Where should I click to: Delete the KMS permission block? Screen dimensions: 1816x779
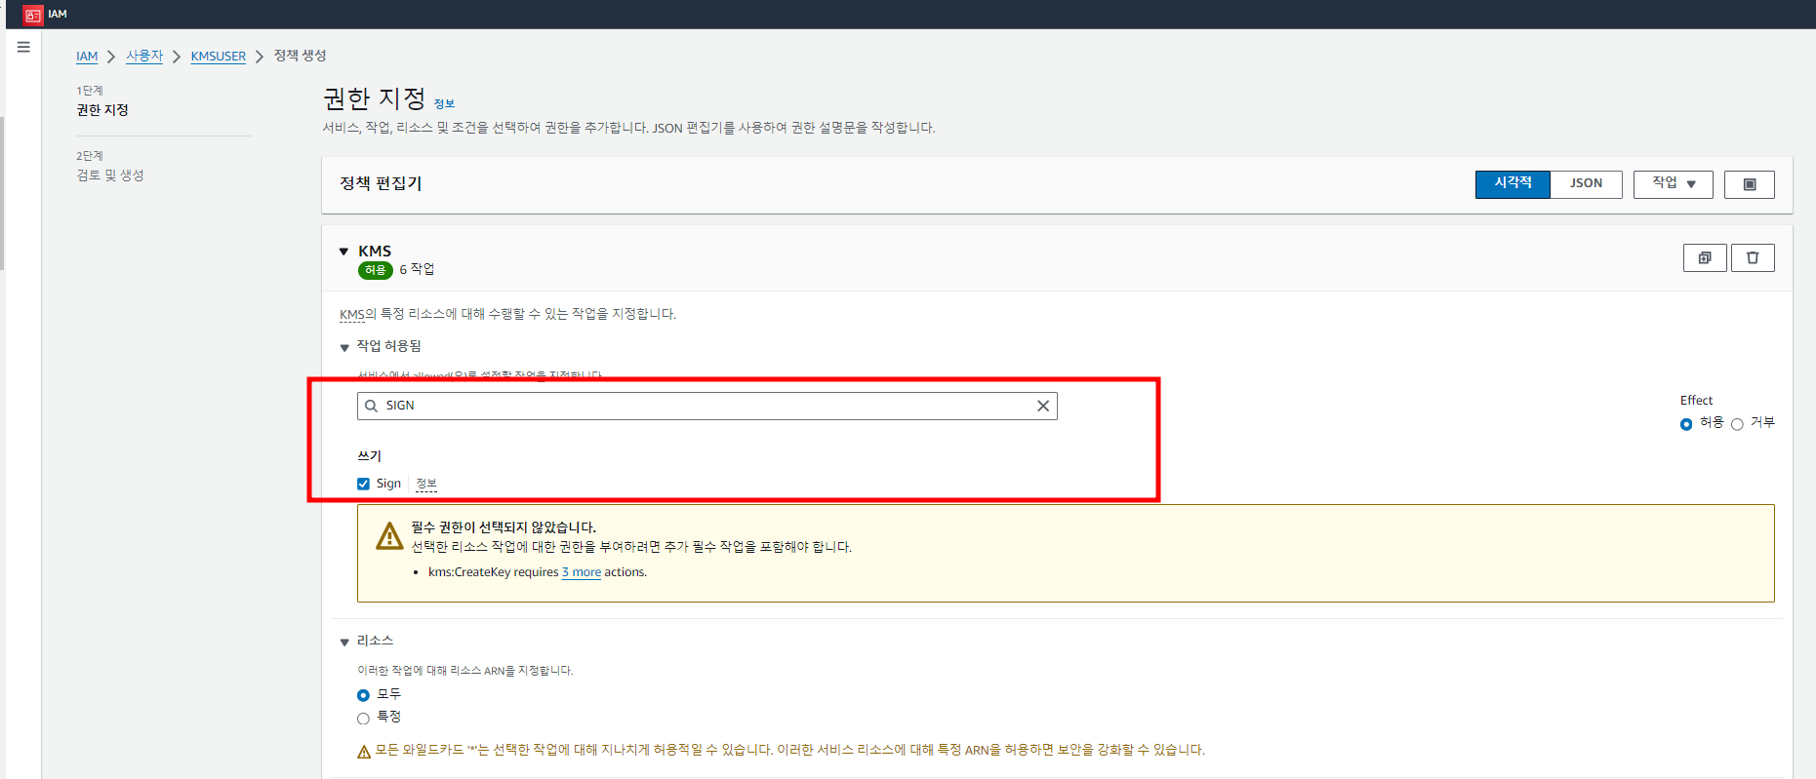1753,257
